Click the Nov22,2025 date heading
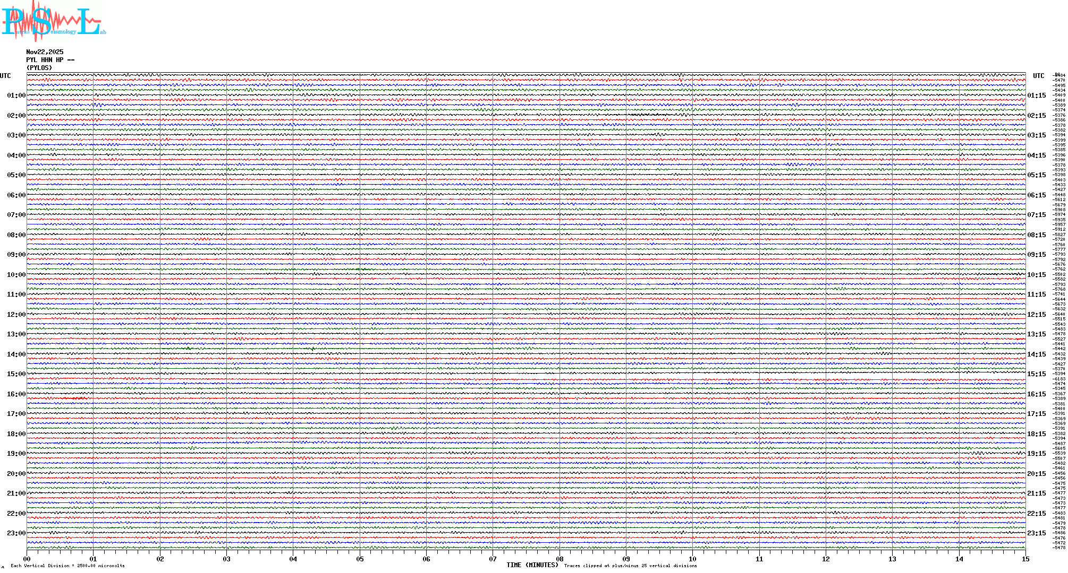 point(45,52)
